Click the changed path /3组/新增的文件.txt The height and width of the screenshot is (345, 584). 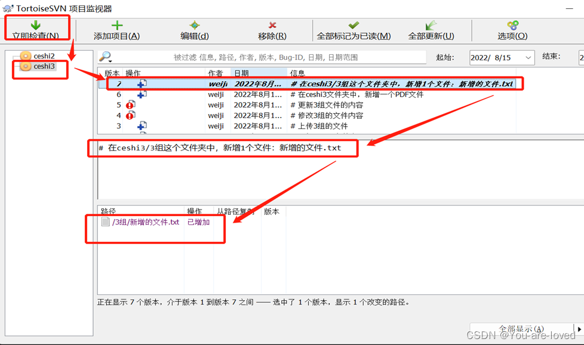(x=146, y=222)
